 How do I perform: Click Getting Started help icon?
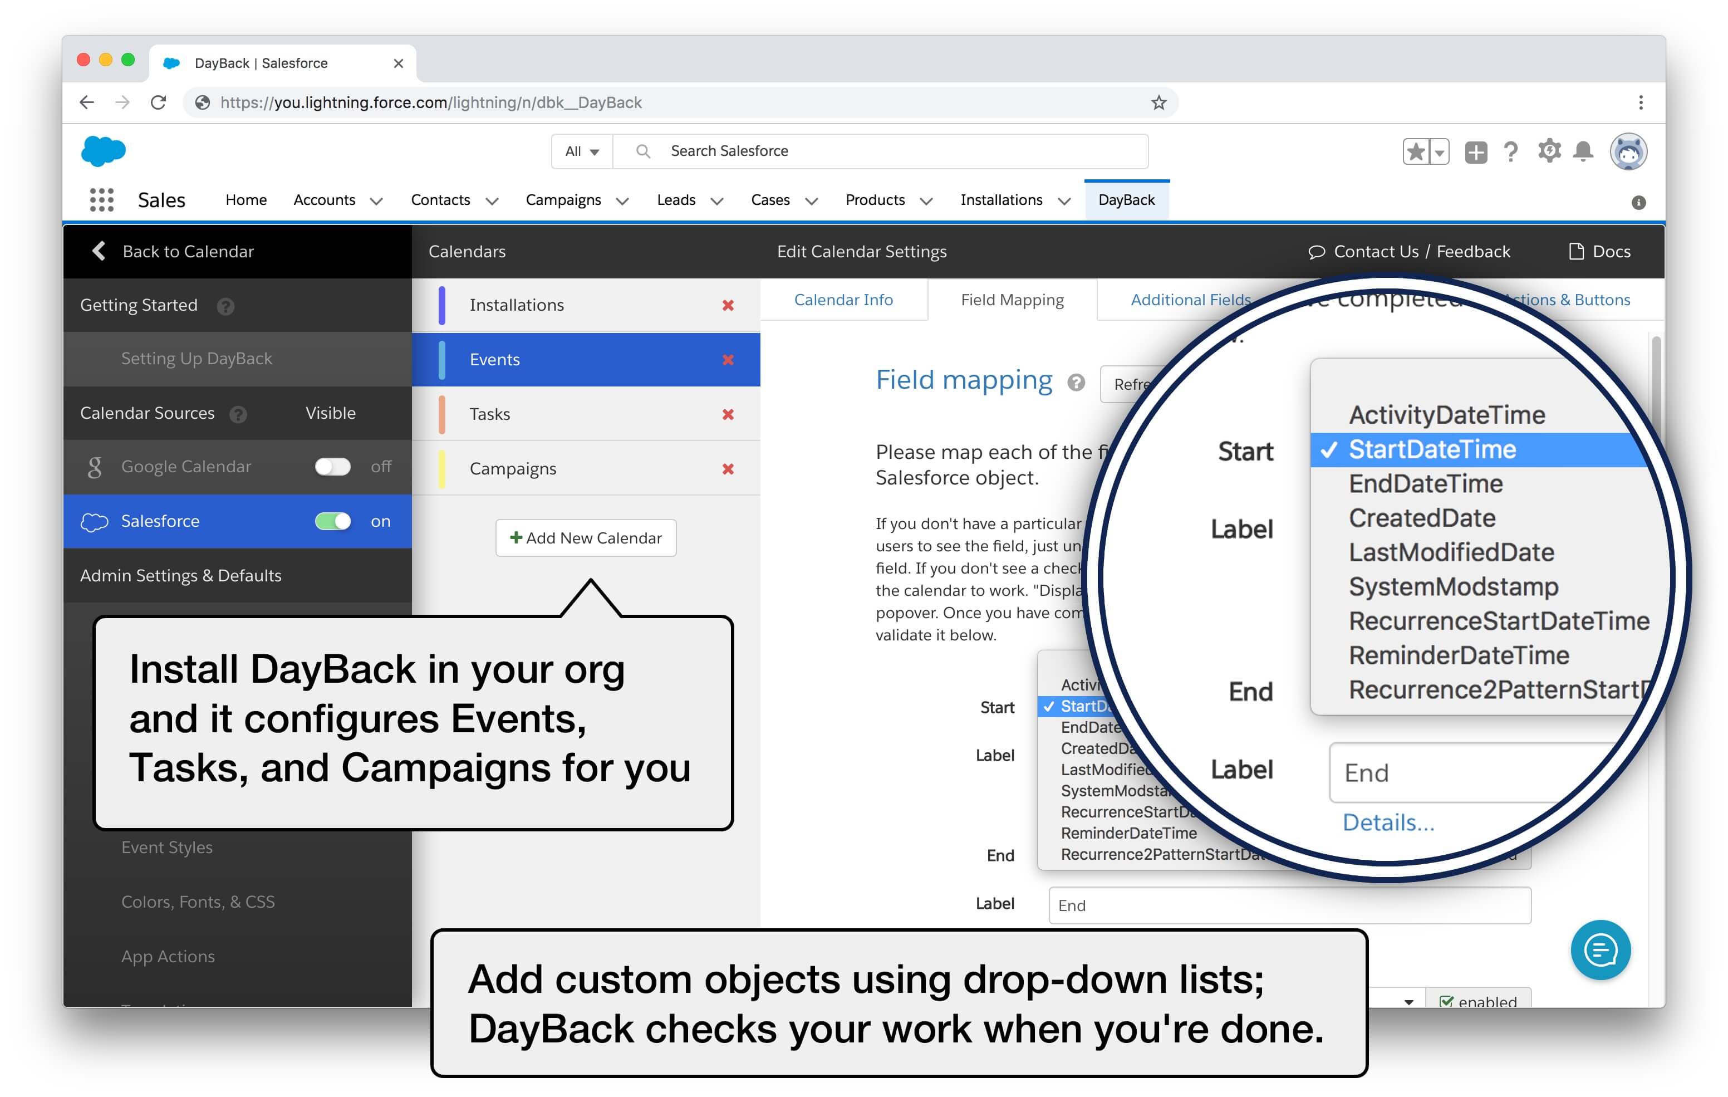tap(225, 307)
